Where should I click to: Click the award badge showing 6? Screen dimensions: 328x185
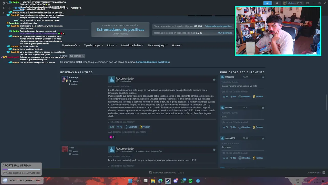click(112, 137)
